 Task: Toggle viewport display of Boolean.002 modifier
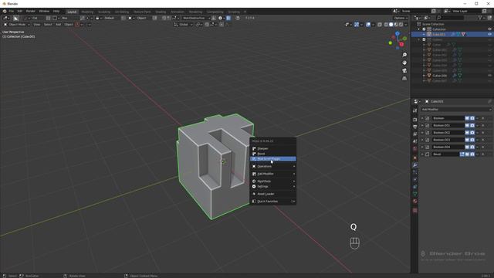coord(467,133)
